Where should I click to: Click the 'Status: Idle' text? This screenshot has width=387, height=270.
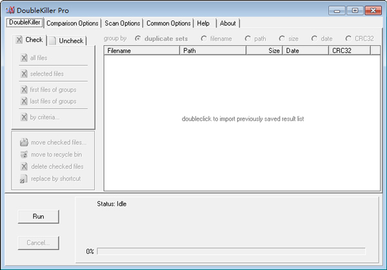[112, 204]
